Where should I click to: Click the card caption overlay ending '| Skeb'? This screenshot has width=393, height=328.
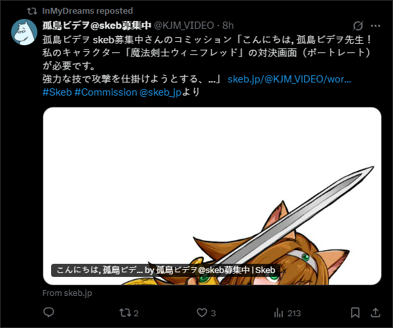pos(166,270)
